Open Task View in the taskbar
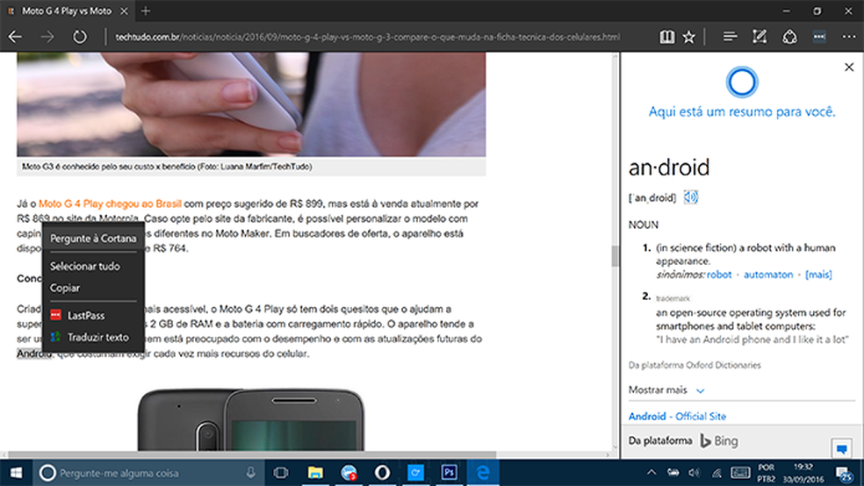 pos(281,473)
